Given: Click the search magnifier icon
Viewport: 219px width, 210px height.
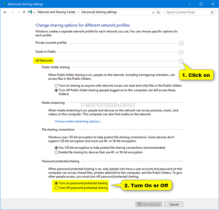Looking at the screenshot, I should (x=212, y=12).
